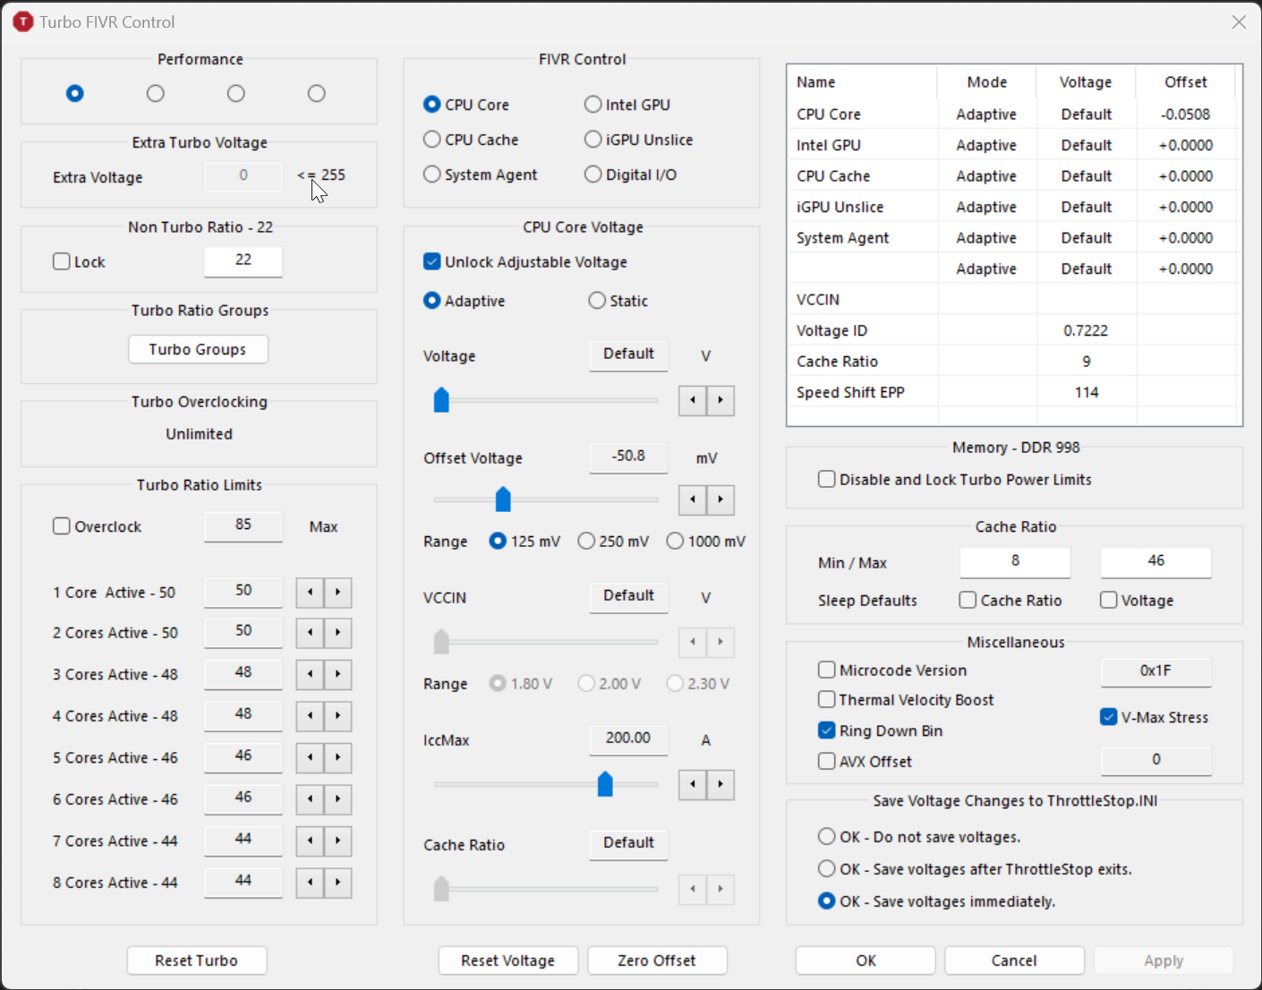The height and width of the screenshot is (990, 1262).
Task: Click the Mode column header
Action: coord(986,81)
